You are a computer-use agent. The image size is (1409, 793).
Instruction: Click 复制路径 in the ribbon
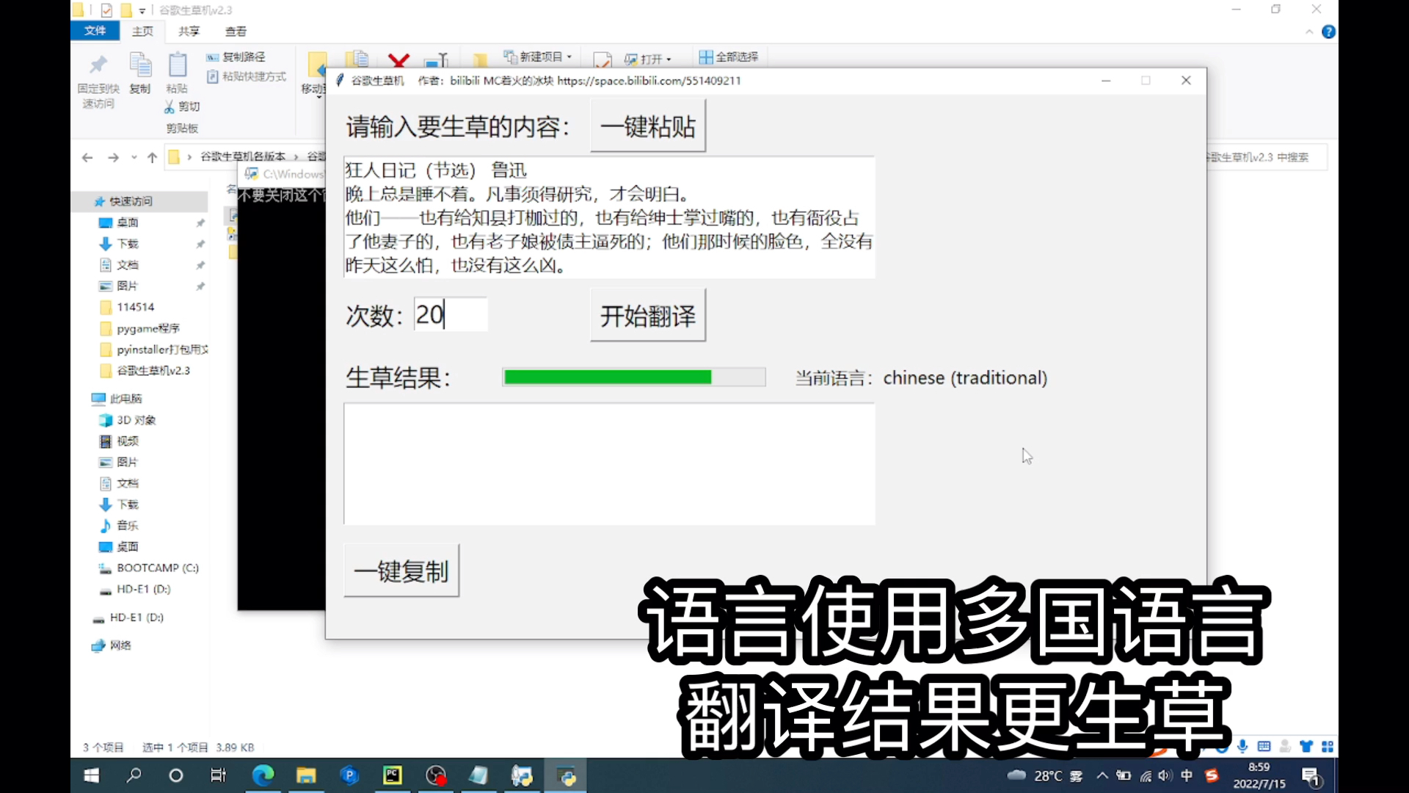click(x=236, y=57)
